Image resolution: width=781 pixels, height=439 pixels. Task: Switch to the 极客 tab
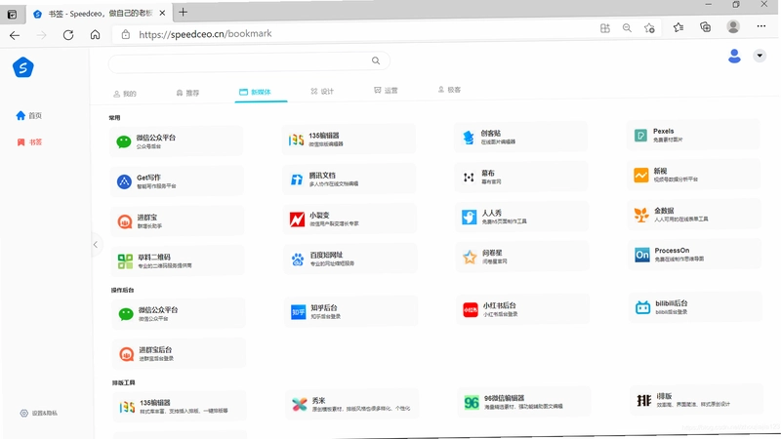[449, 90]
